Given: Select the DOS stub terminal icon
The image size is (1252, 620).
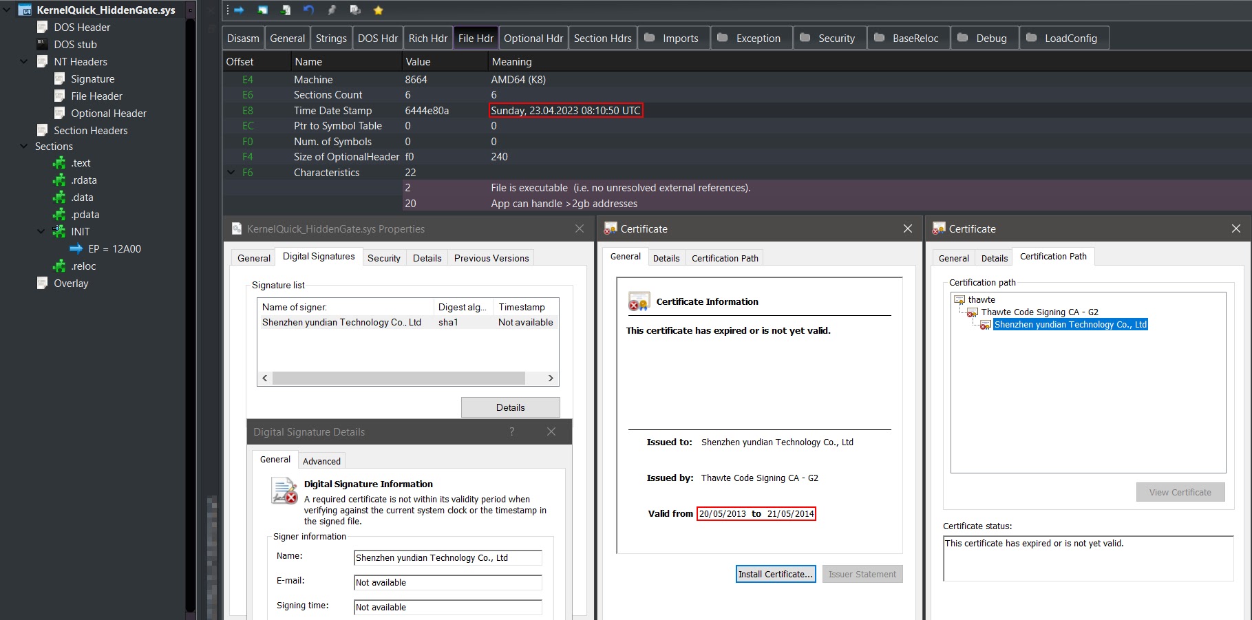Looking at the screenshot, I should pyautogui.click(x=42, y=44).
